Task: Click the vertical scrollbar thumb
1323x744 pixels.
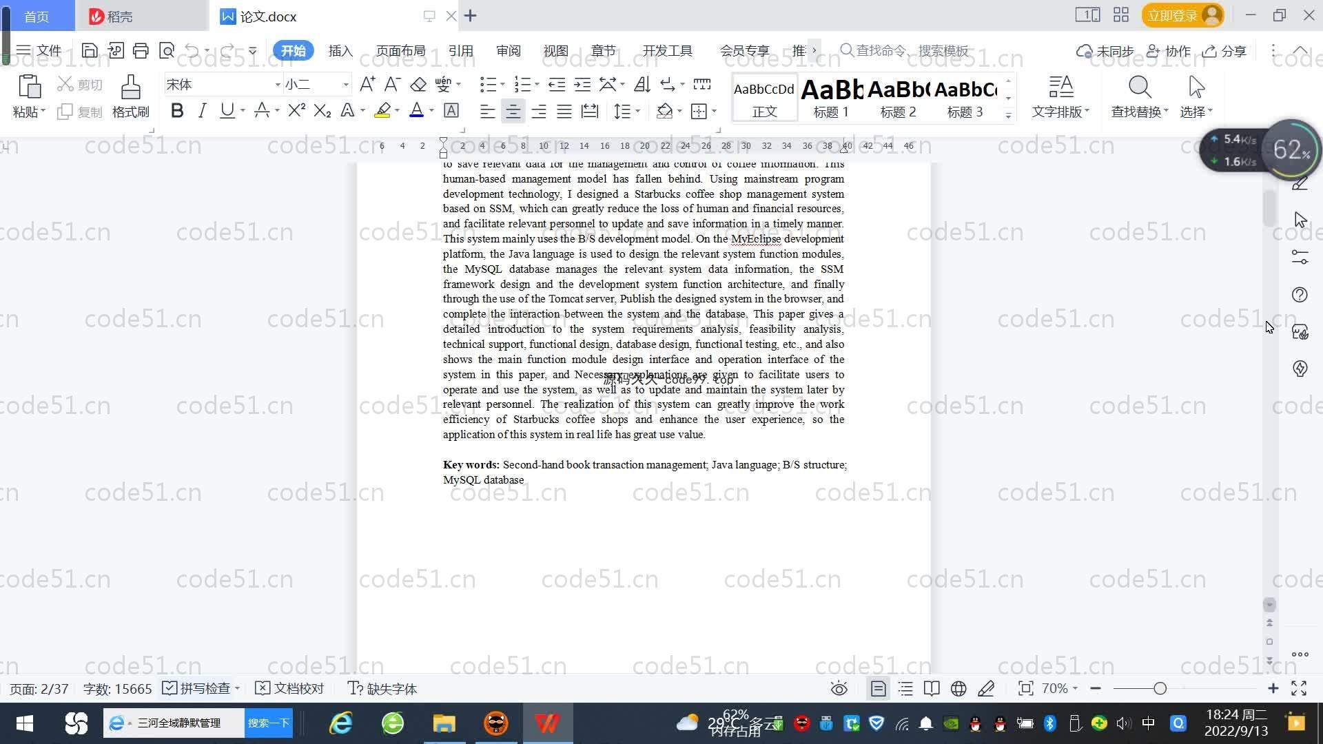Action: (1270, 207)
